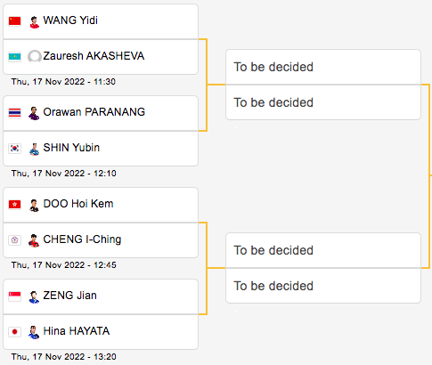432x365 pixels.
Task: Select the ZENG Jian name
Action: [x=70, y=296]
